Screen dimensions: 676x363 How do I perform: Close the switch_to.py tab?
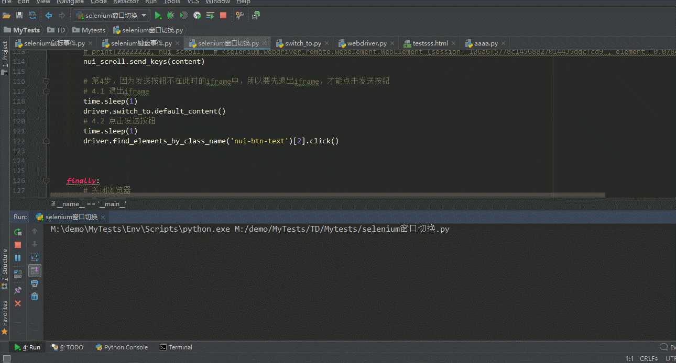point(326,43)
